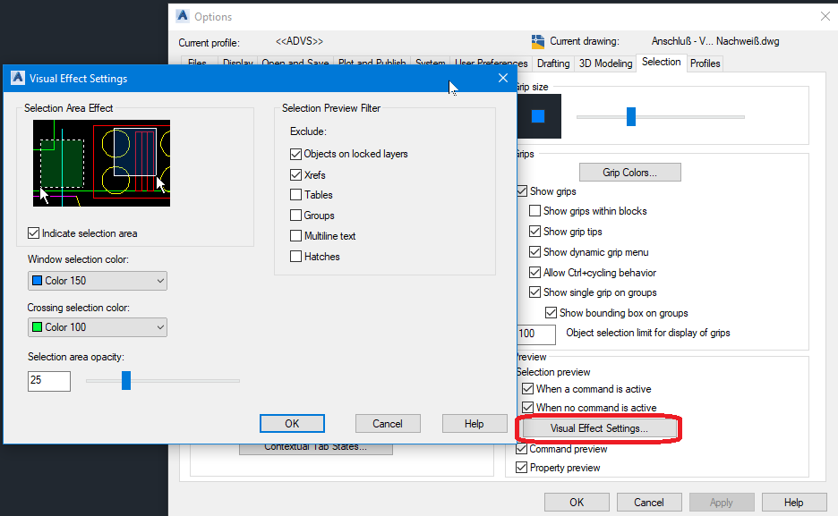Close the Visual Effect Settings dialog
This screenshot has width=838, height=516.
(503, 78)
